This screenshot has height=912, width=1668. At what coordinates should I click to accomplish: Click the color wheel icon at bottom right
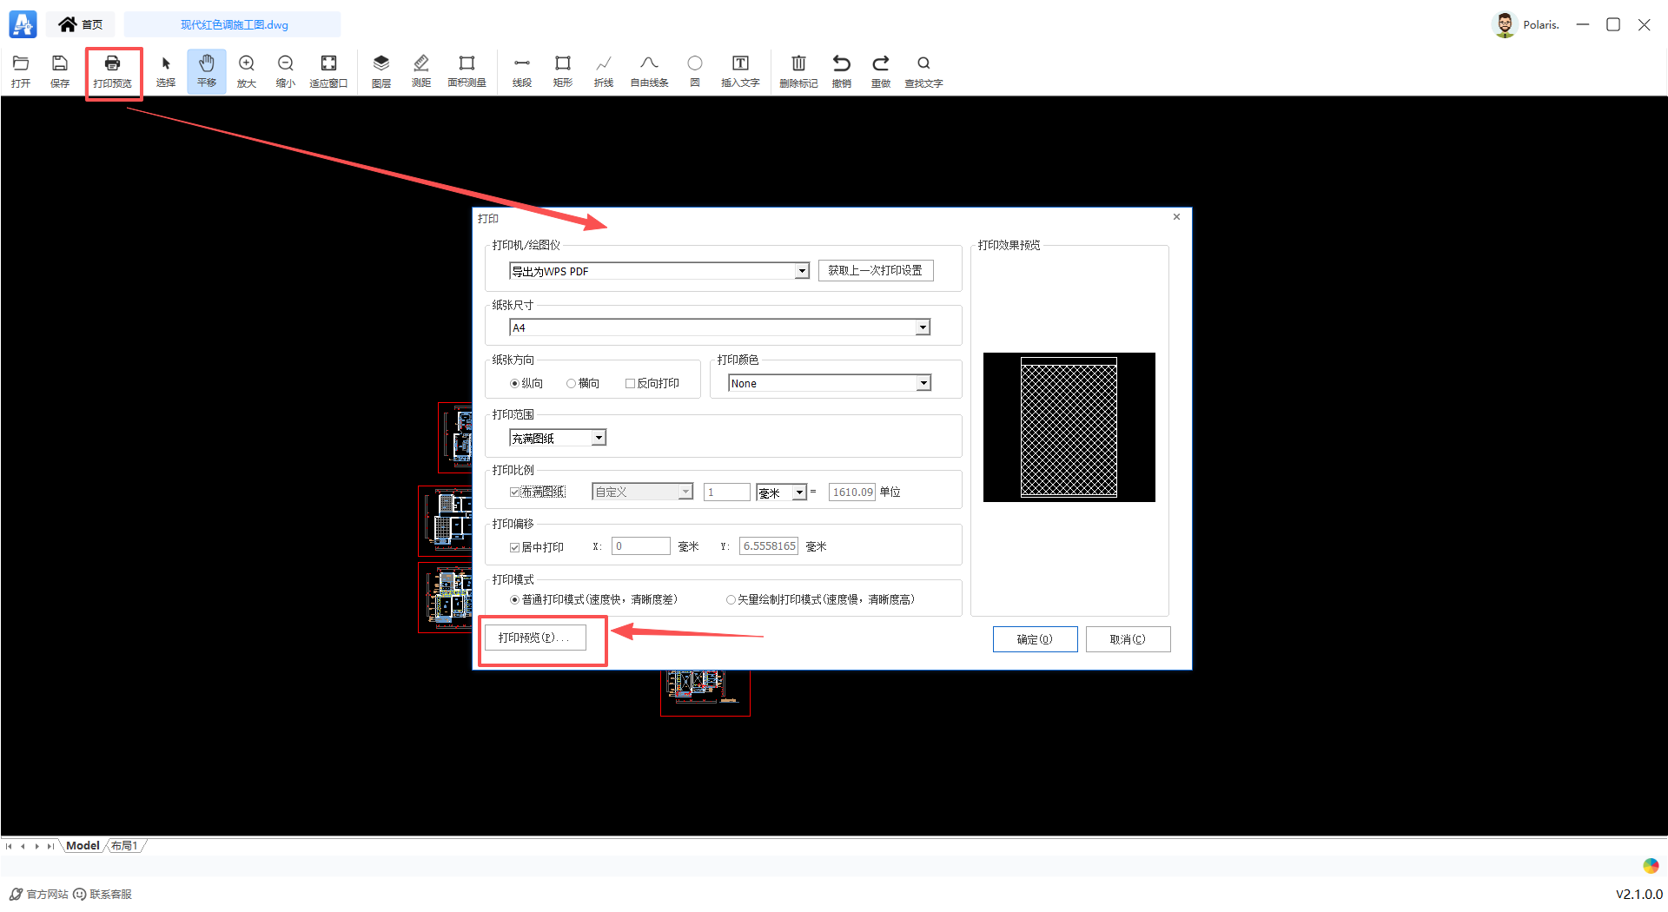(1651, 866)
